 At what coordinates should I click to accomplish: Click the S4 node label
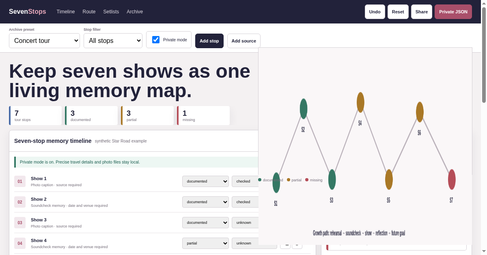(x=360, y=123)
